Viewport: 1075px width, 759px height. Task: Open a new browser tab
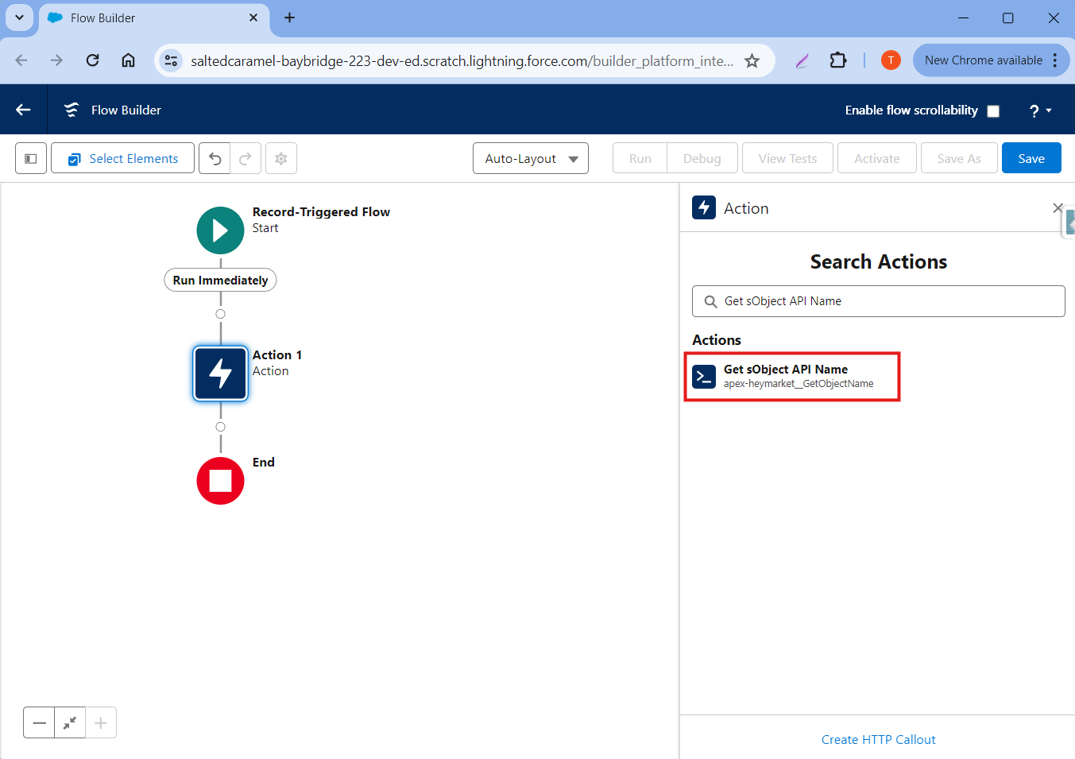289,17
